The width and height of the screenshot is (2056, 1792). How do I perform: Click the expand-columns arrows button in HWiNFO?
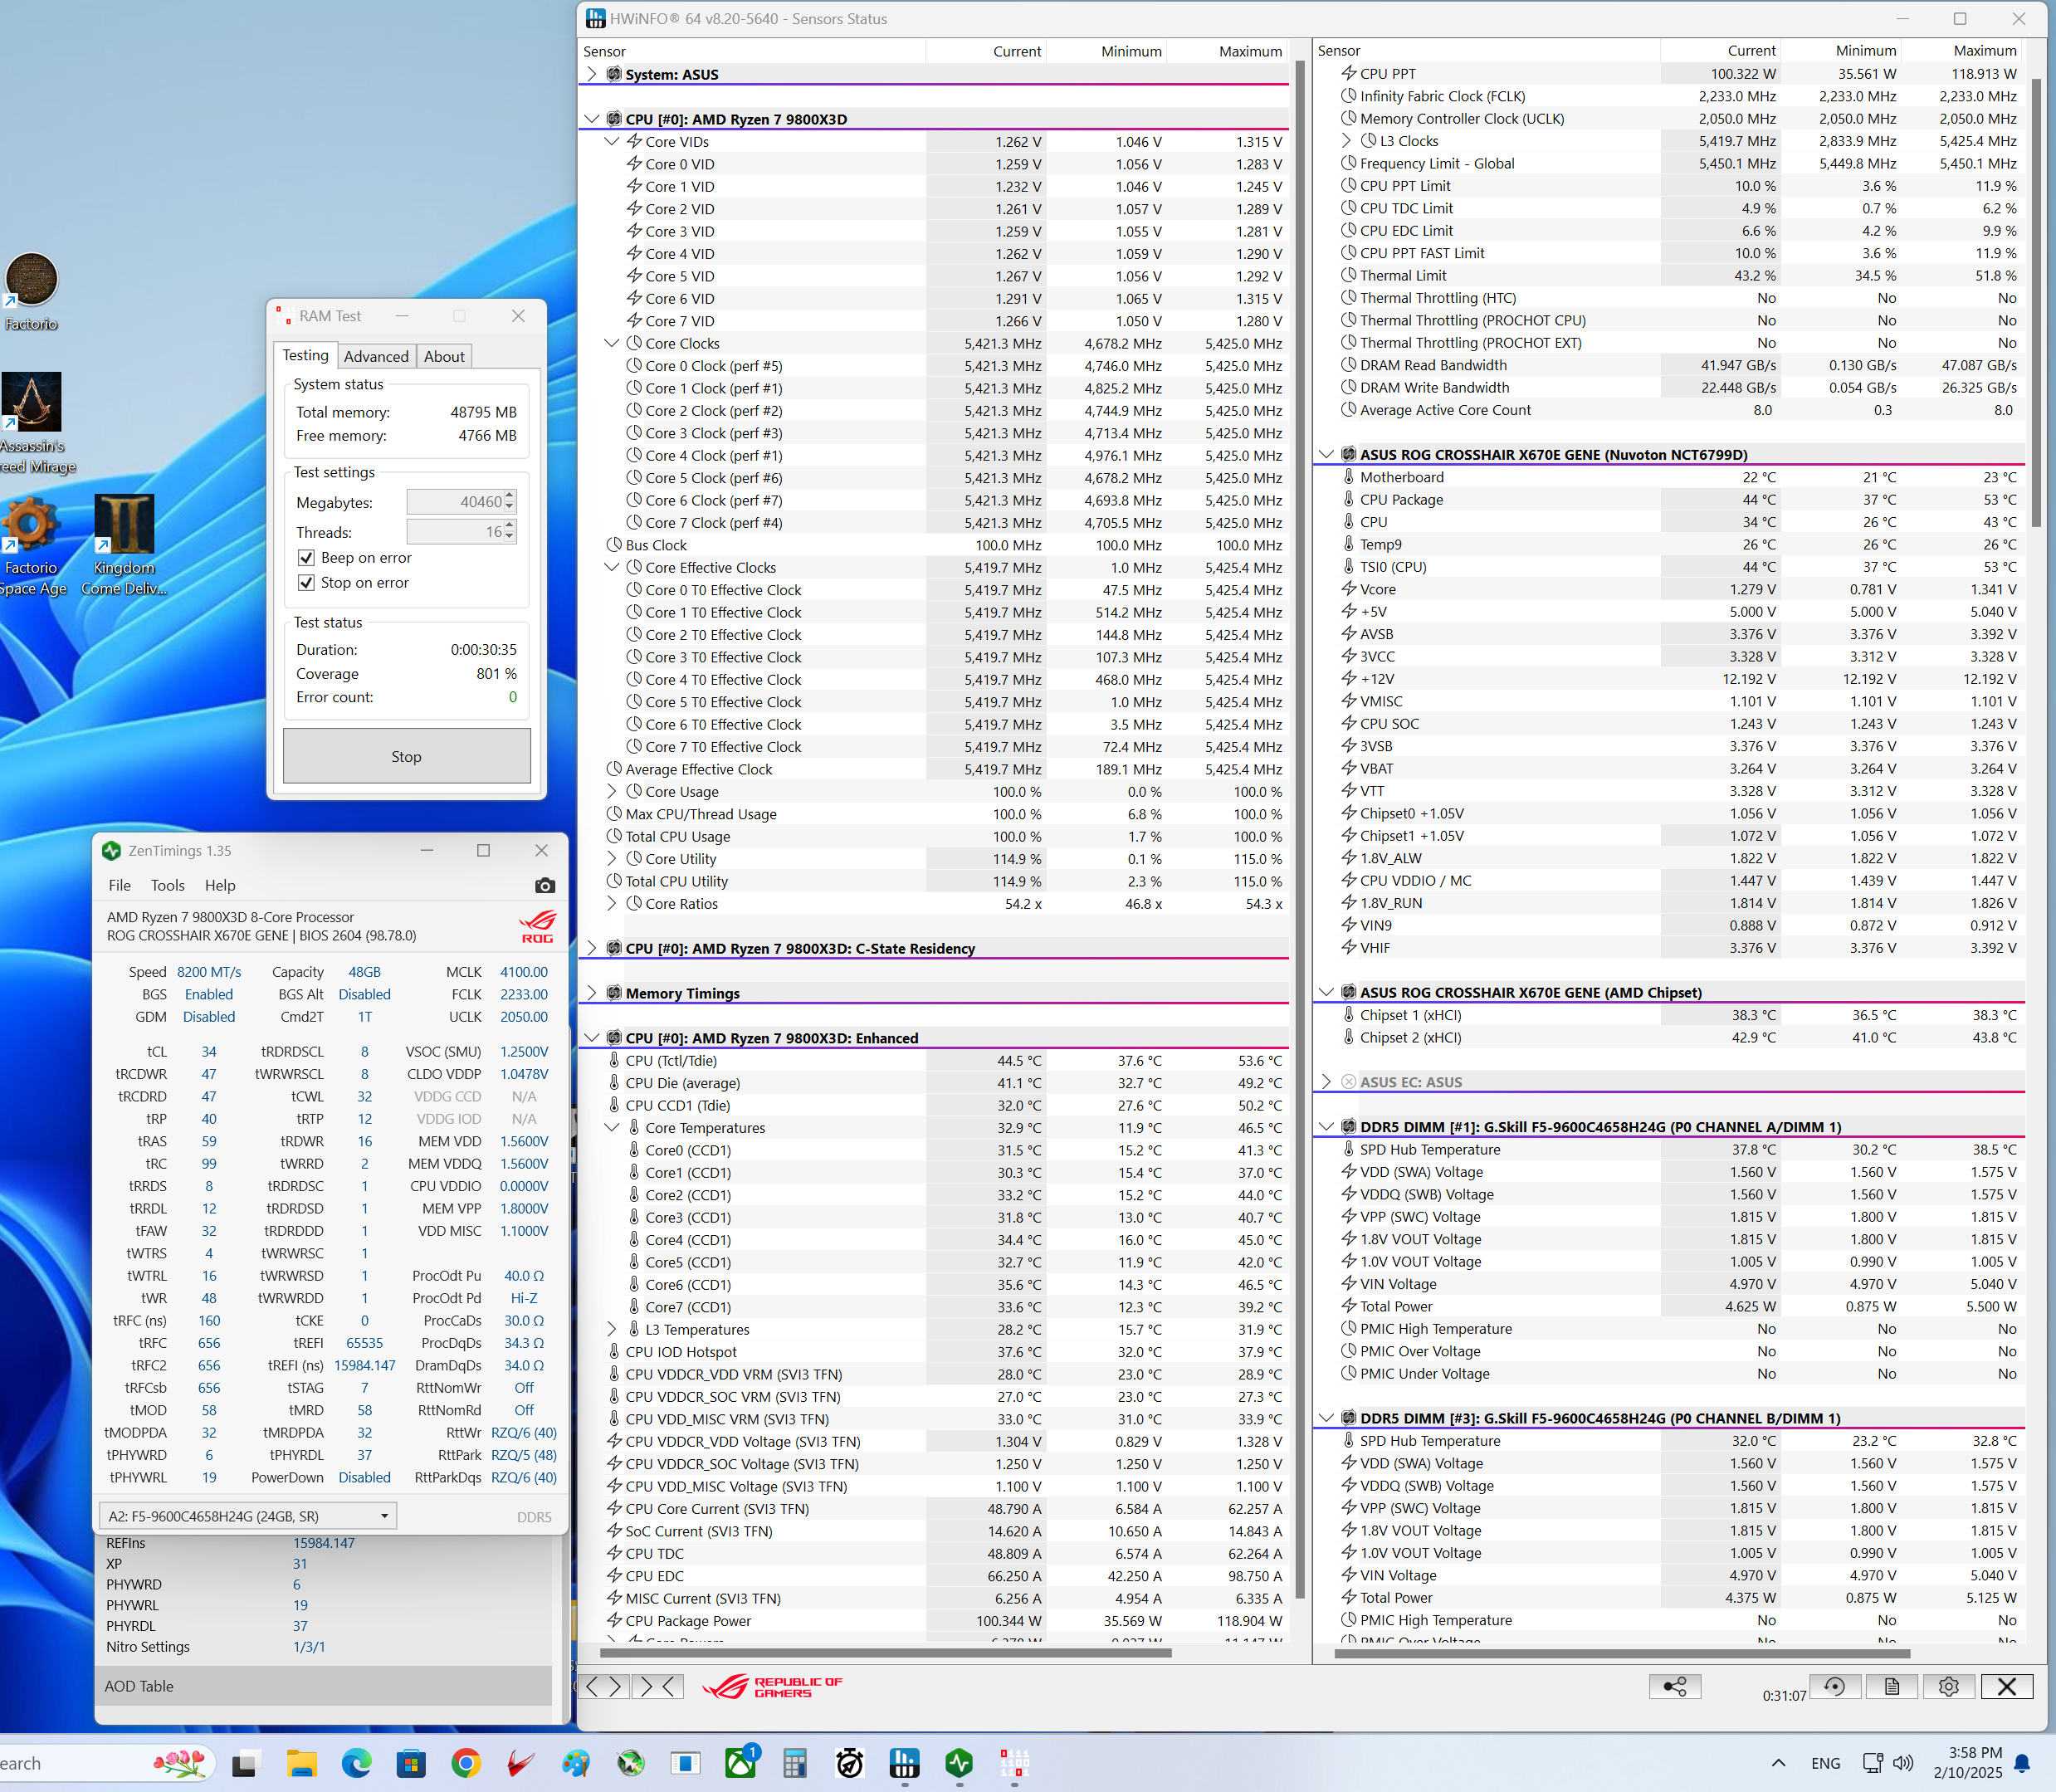click(x=603, y=1686)
